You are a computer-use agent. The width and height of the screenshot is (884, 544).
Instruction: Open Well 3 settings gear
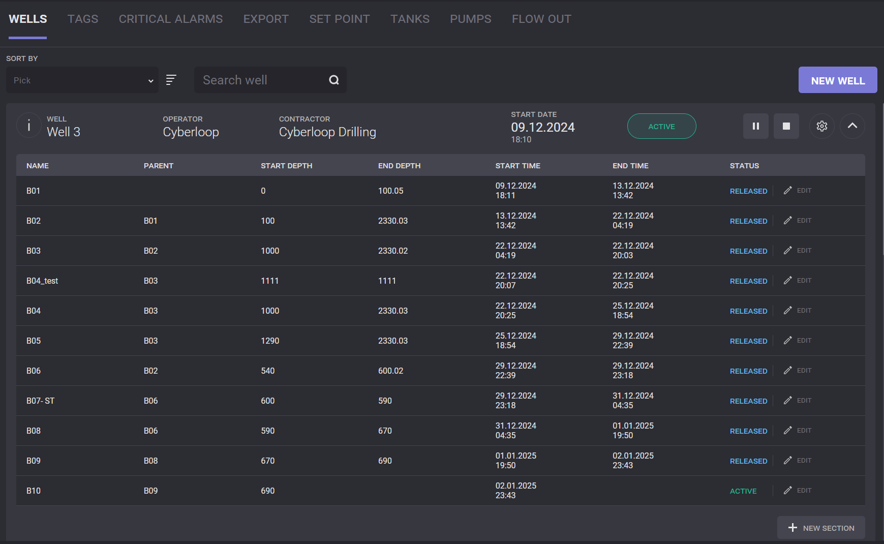point(821,126)
